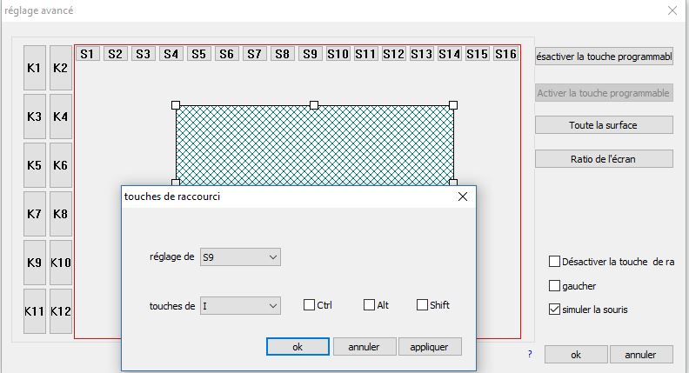Click appliquer in shortcut dialog
689x373 pixels.
[x=429, y=347]
